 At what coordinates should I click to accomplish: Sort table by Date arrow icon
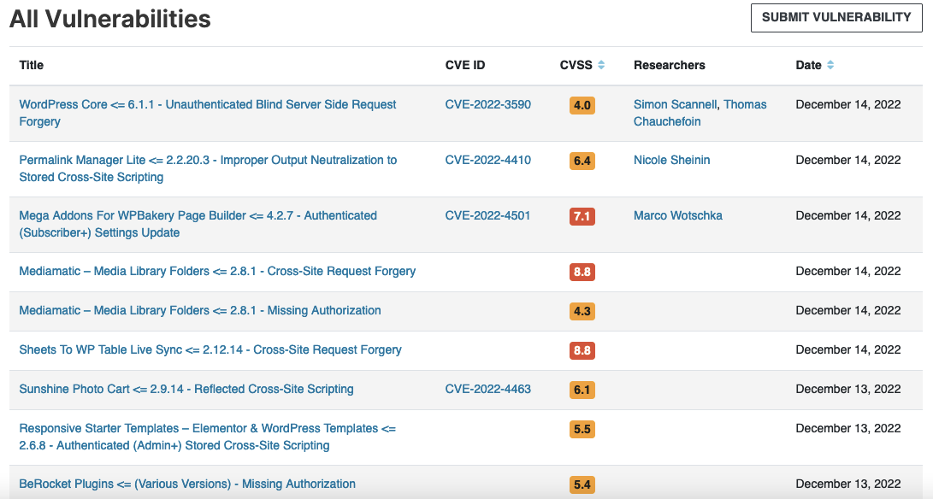click(x=830, y=65)
